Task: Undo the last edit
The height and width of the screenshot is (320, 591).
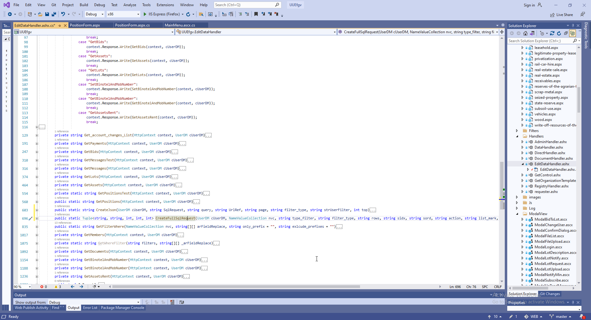Action: pos(63,14)
